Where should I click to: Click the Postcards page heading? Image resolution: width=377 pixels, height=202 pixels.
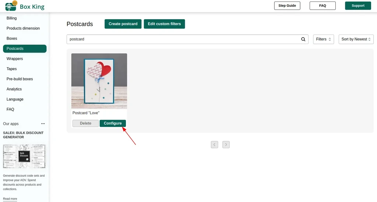click(x=80, y=24)
